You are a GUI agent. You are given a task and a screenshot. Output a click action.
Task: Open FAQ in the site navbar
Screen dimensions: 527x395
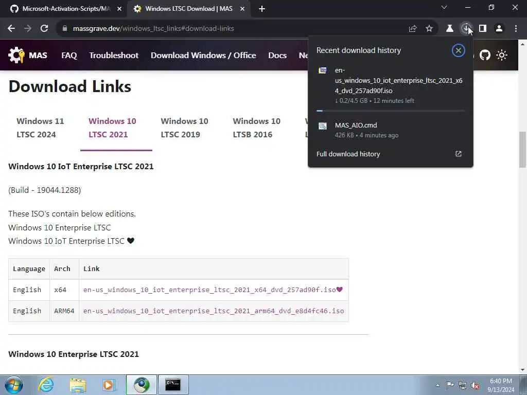(69, 55)
